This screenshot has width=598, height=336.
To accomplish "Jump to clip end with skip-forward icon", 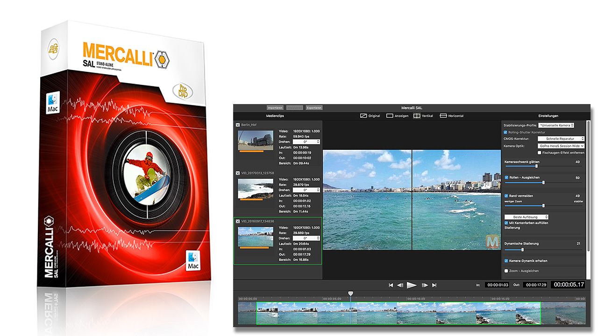I will (434, 285).
